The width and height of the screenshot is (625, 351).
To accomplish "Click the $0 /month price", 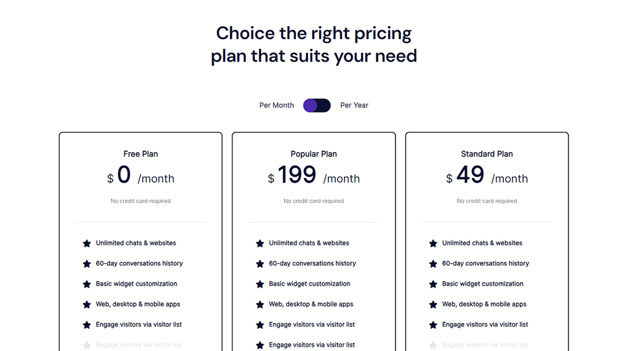I will (141, 176).
